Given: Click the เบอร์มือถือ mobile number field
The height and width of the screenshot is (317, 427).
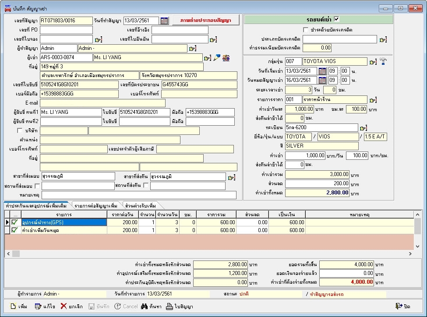Looking at the screenshot, I should point(79,94).
